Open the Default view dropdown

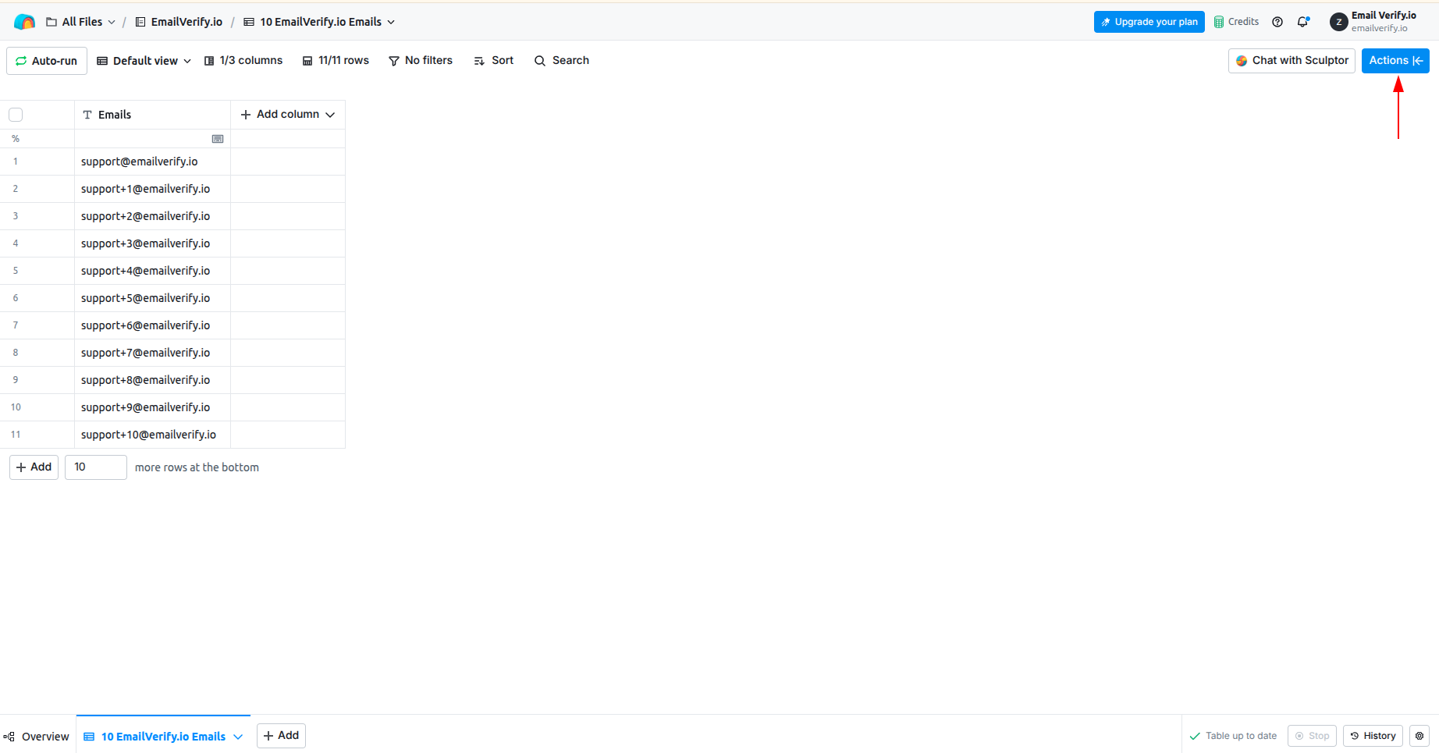point(144,61)
